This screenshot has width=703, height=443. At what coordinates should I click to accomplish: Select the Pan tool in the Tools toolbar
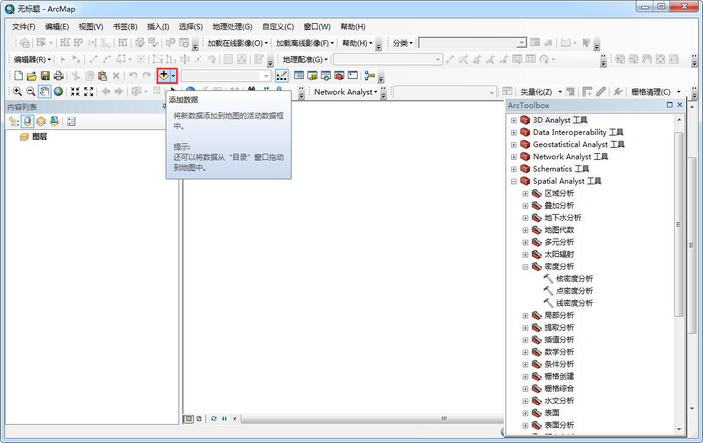[43, 91]
